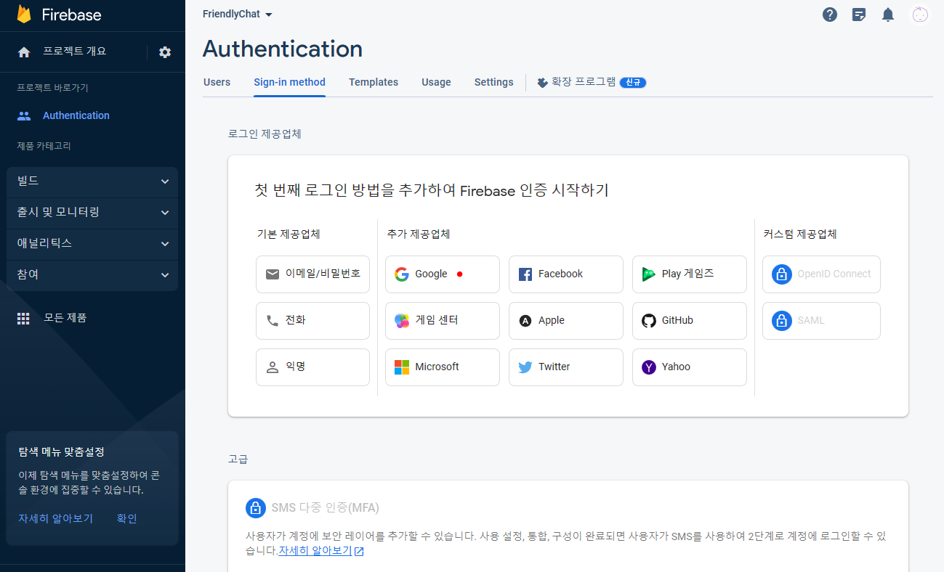Viewport: 944px width, 572px height.
Task: Click the phone handset icon
Action: point(273,321)
